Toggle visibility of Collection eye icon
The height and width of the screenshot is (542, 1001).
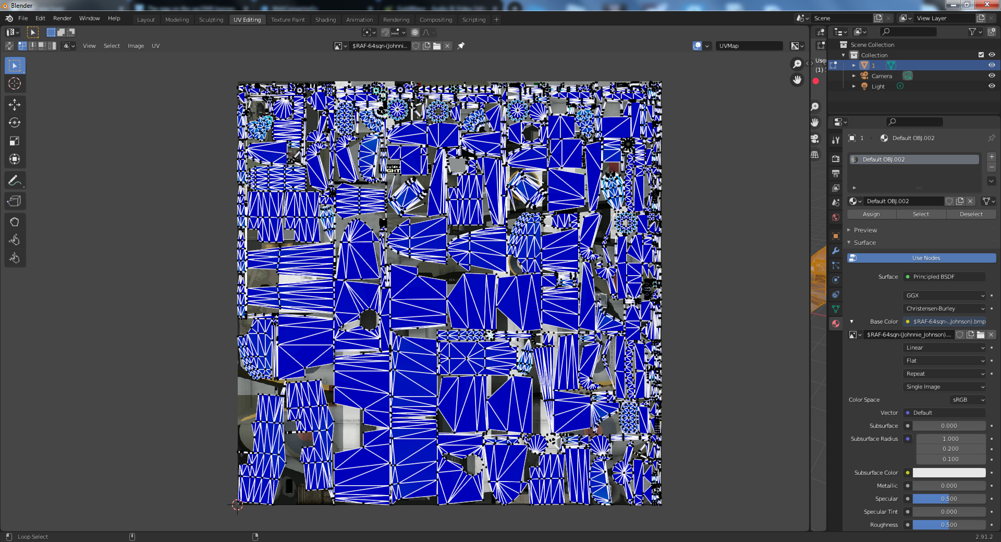point(992,55)
